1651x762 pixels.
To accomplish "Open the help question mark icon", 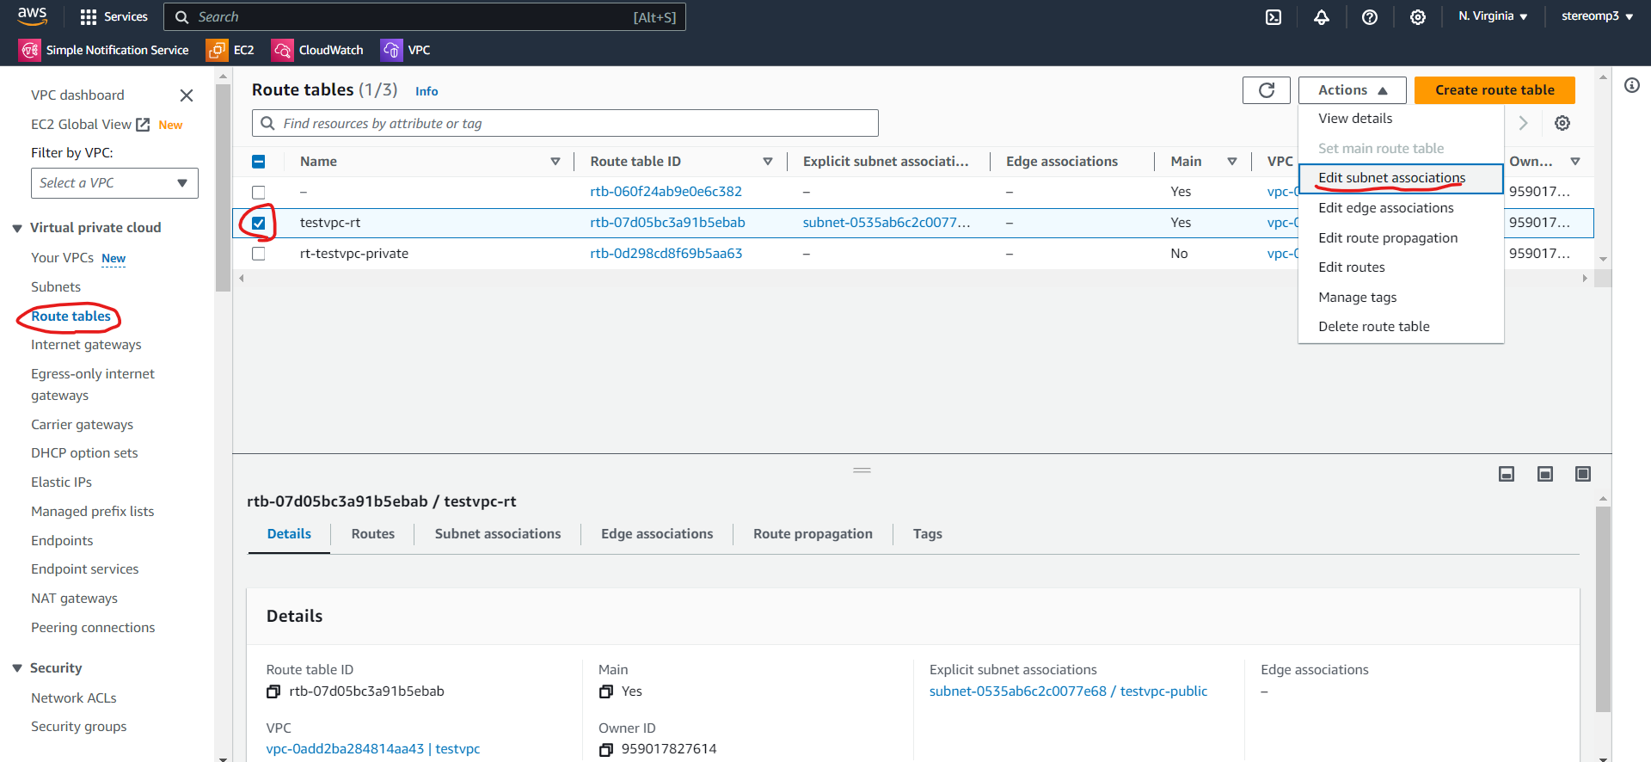I will [1370, 17].
